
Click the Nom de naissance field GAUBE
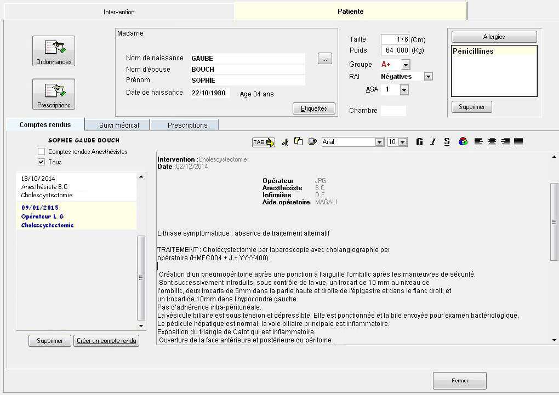pyautogui.click(x=248, y=59)
